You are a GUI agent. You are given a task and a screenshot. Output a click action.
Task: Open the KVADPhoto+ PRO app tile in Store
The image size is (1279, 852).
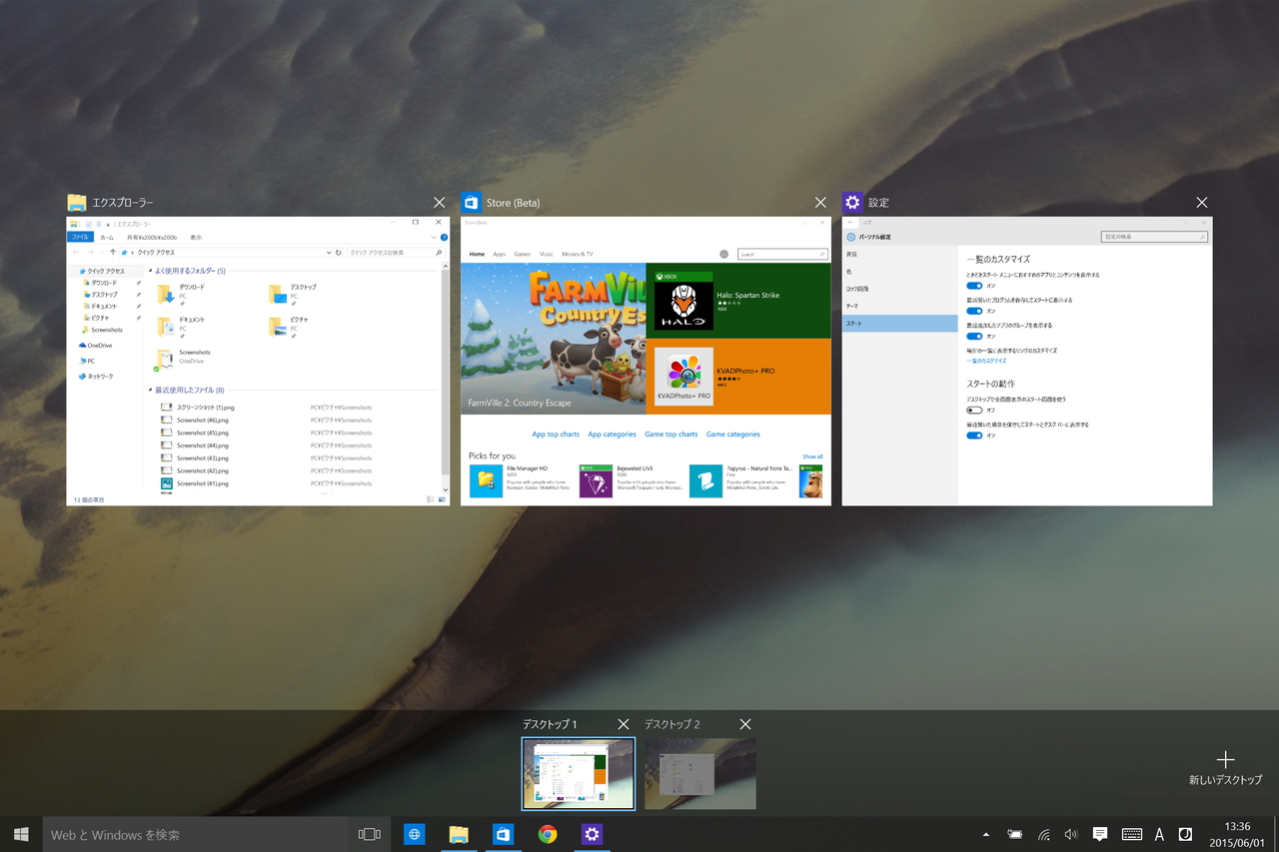[738, 377]
